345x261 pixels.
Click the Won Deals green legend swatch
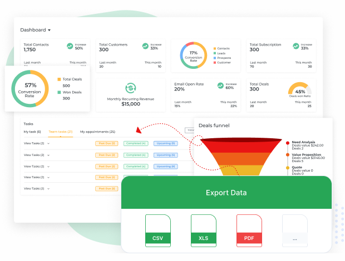click(x=59, y=92)
